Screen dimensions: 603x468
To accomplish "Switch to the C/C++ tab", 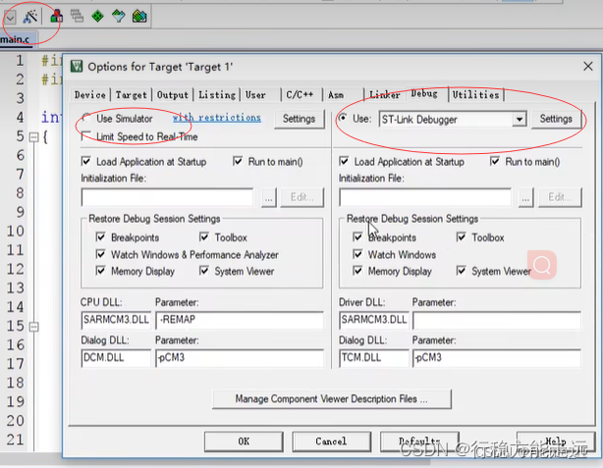I will [300, 95].
